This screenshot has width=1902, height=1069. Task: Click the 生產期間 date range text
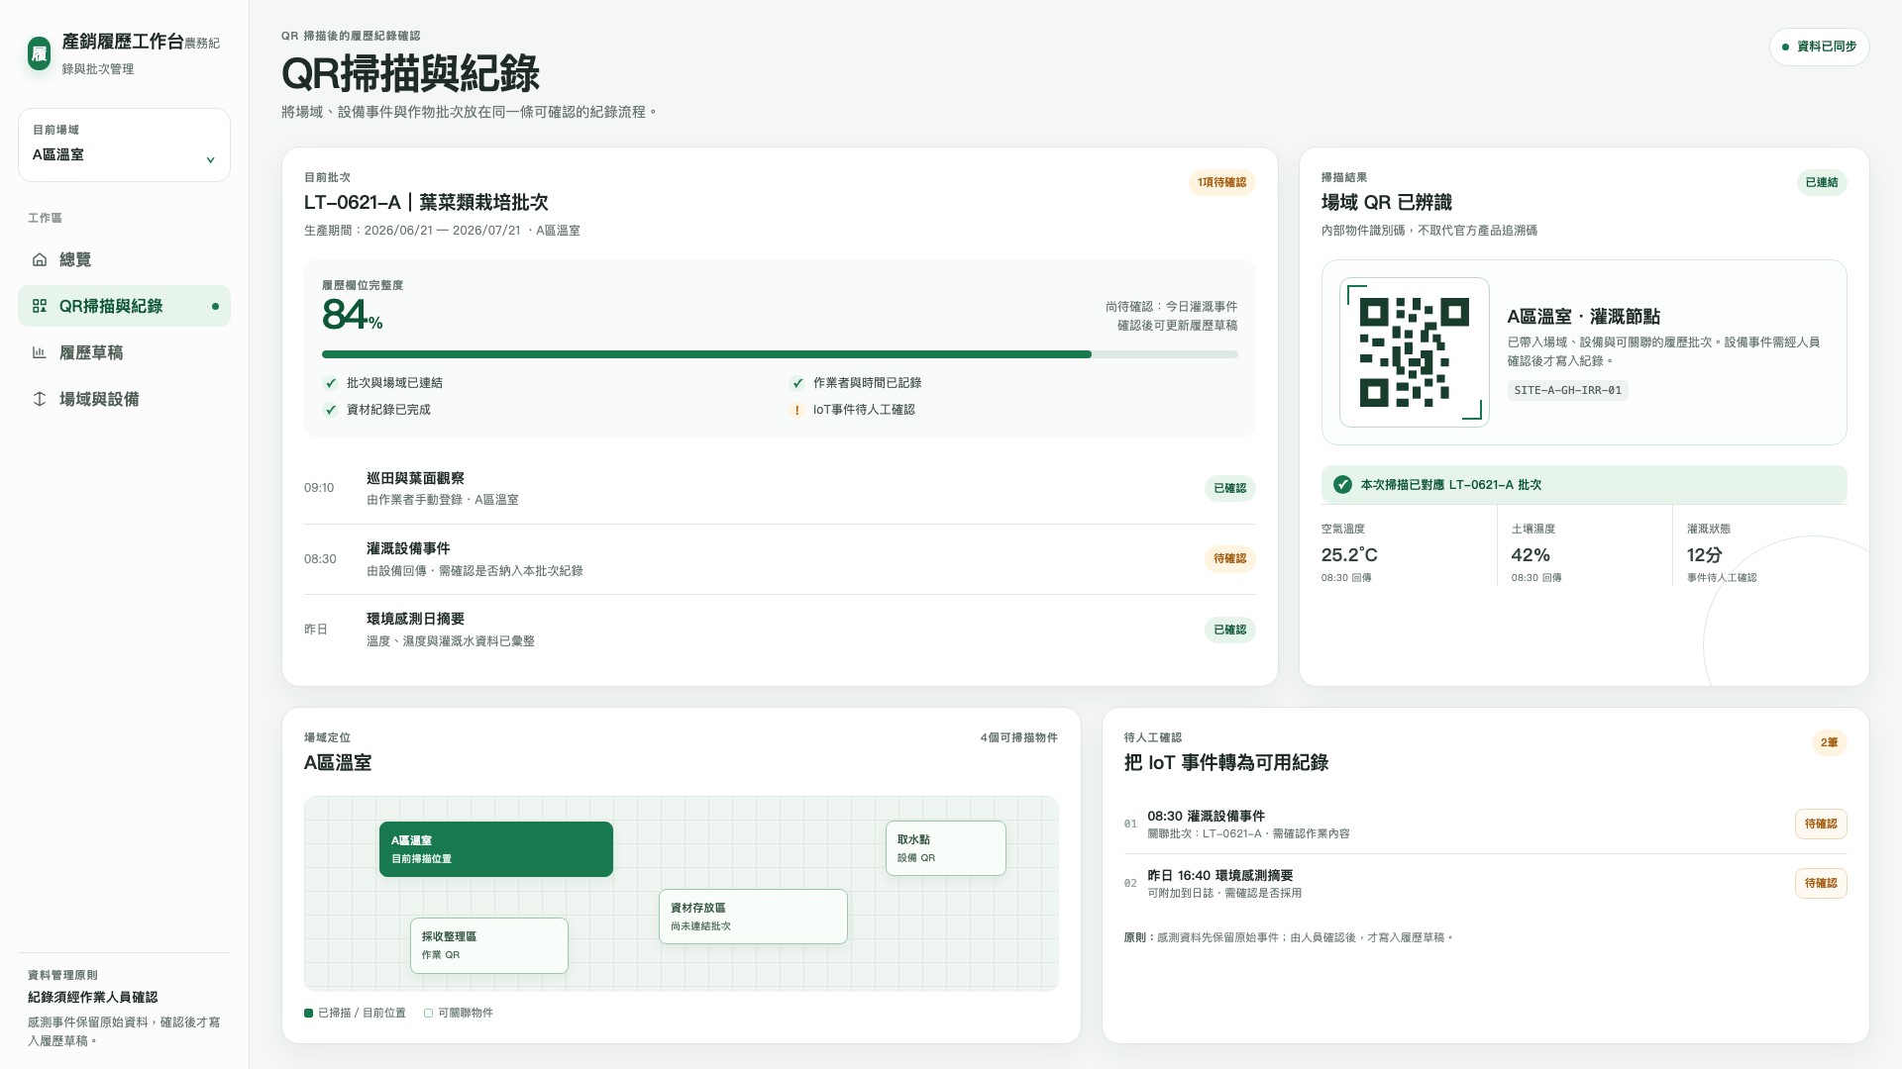tap(442, 231)
